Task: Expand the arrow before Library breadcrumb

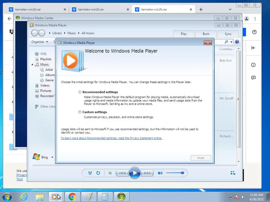Action: pyautogui.click(x=50, y=33)
